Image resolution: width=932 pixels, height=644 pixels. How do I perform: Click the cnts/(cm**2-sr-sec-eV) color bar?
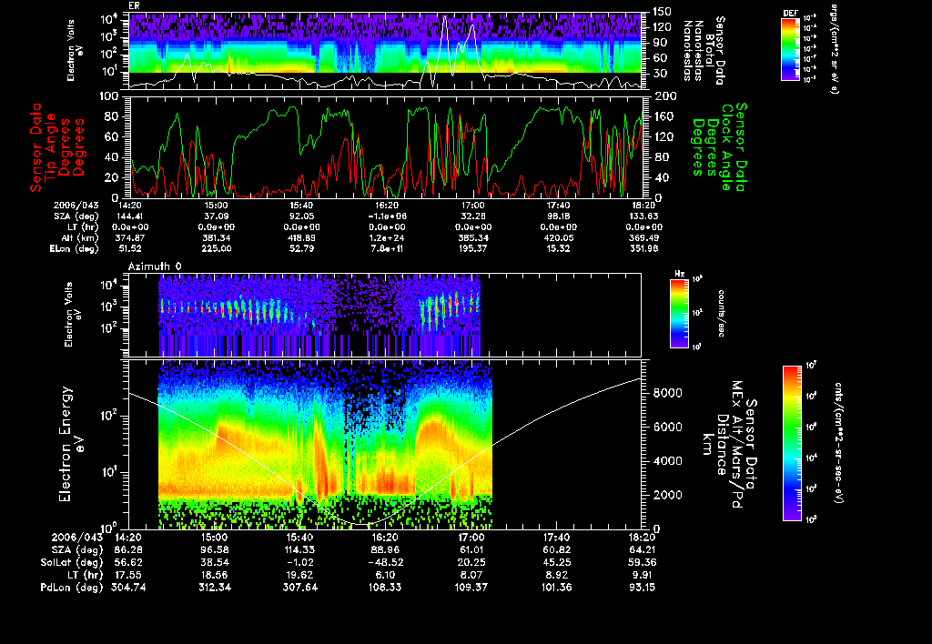click(x=792, y=443)
